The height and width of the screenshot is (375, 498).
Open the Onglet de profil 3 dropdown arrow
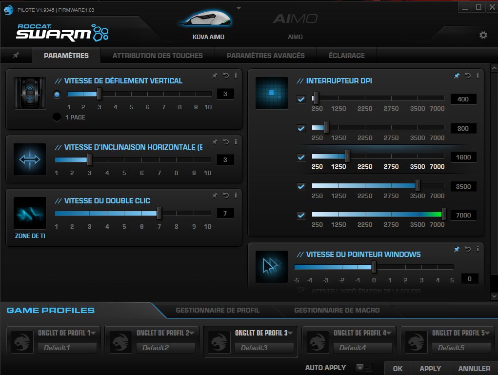pos(291,333)
